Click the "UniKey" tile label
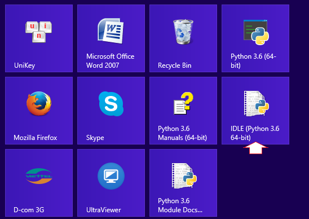Image resolution: width=309 pixels, height=219 pixels. pyautogui.click(x=24, y=65)
